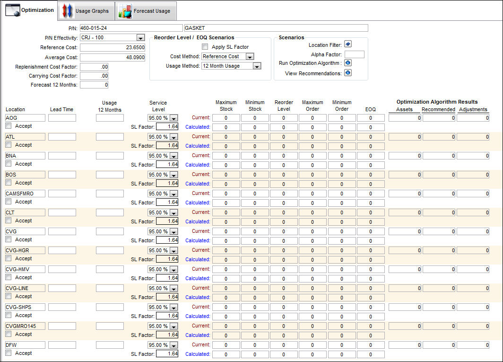Click the P/N field with 460-015-24
Screen dimensions: 503x362
pyautogui.click(x=131, y=28)
